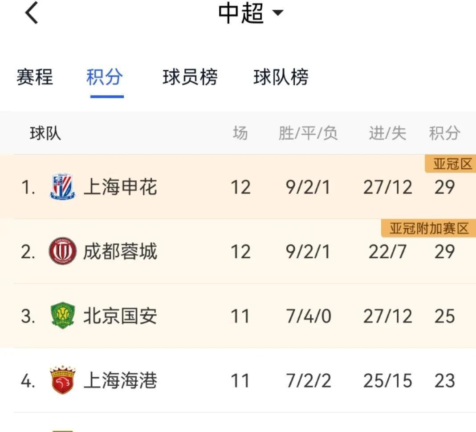Tap the 上海海港 team crest
This screenshot has height=432, width=476.
(62, 381)
